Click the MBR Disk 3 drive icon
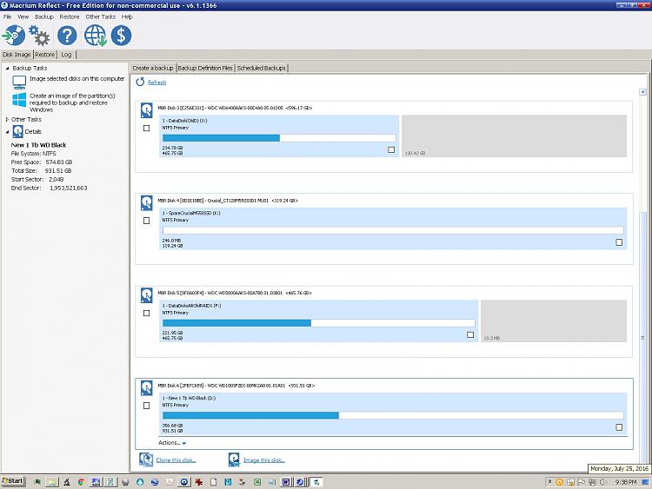The image size is (652, 489). coord(146,110)
